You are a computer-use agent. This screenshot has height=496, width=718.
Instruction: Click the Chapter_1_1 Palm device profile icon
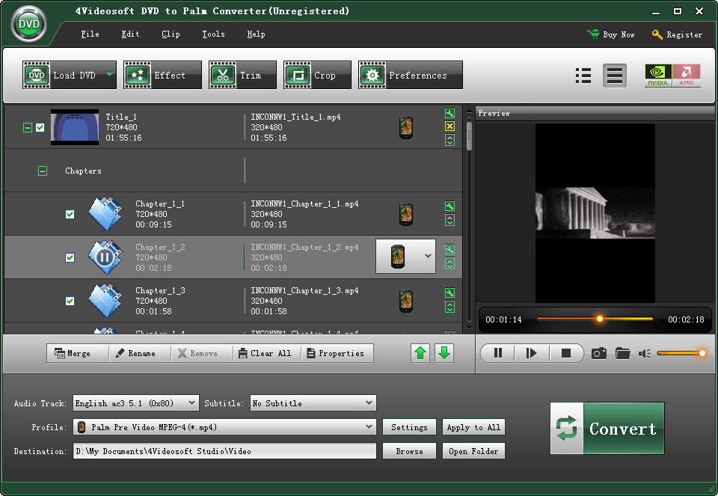pos(405,215)
